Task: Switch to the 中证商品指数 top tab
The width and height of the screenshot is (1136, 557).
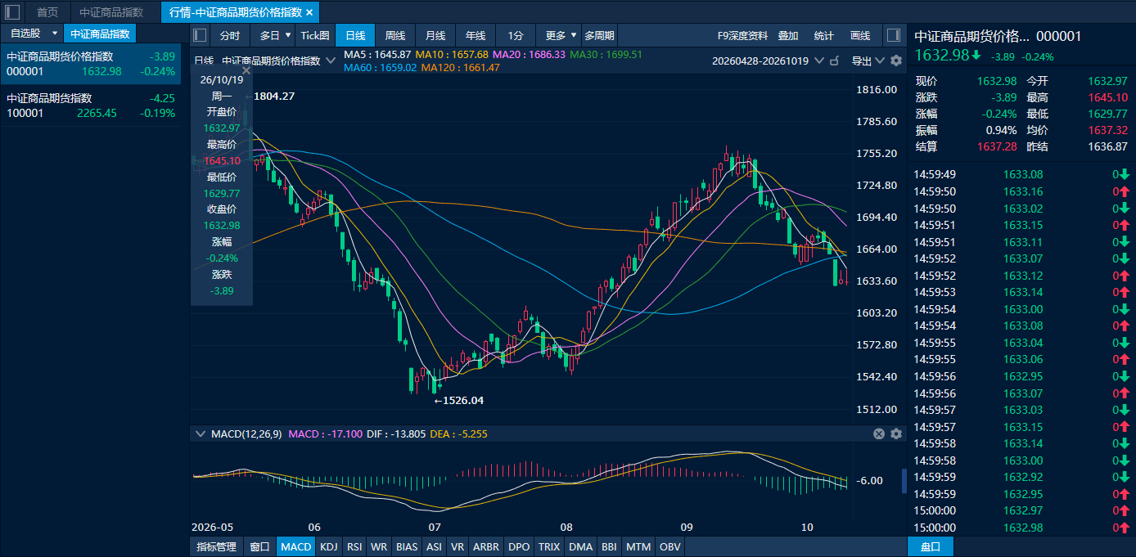Action: pyautogui.click(x=111, y=12)
